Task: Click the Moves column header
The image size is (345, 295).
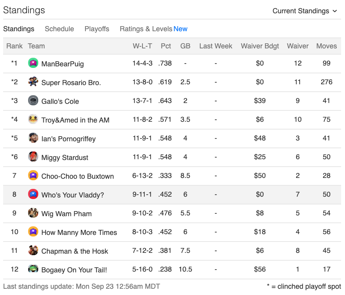Action: [327, 46]
